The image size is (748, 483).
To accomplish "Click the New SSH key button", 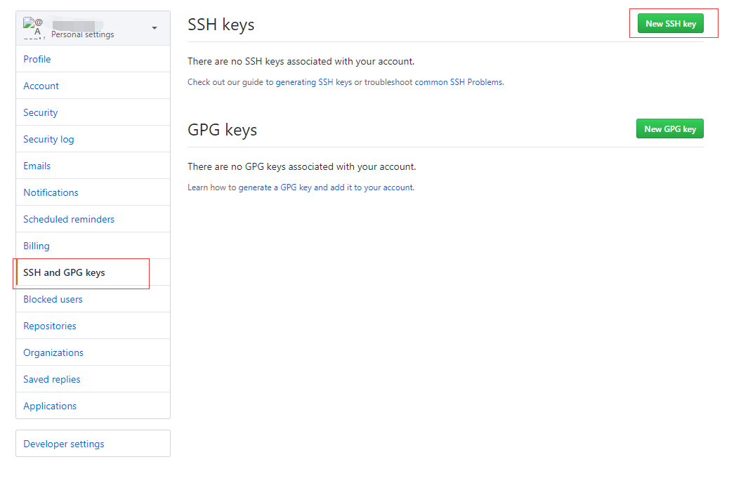I will pos(672,23).
